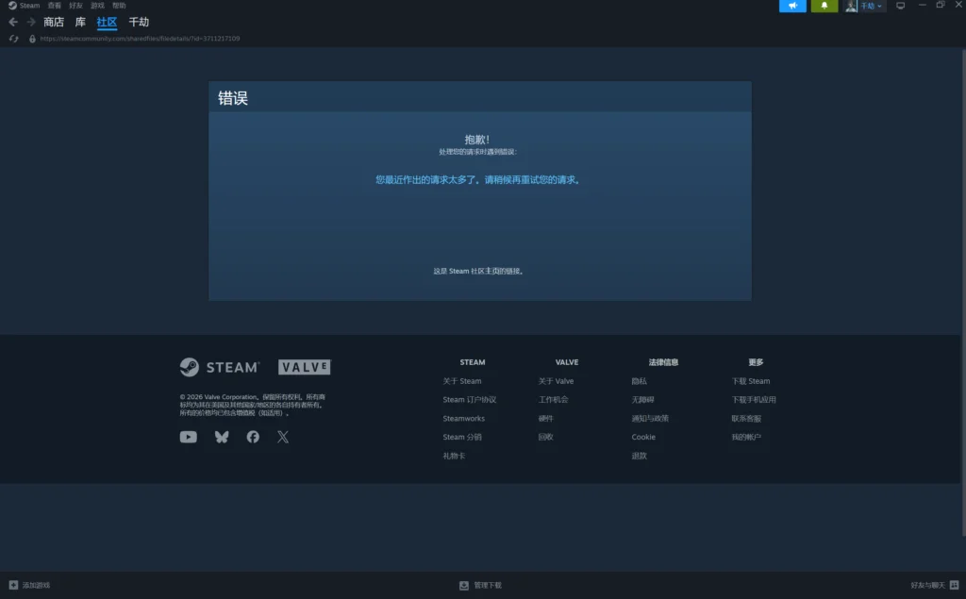Image resolution: width=966 pixels, height=599 pixels.
Task: Open 通知与政策 footer link
Action: (x=650, y=419)
